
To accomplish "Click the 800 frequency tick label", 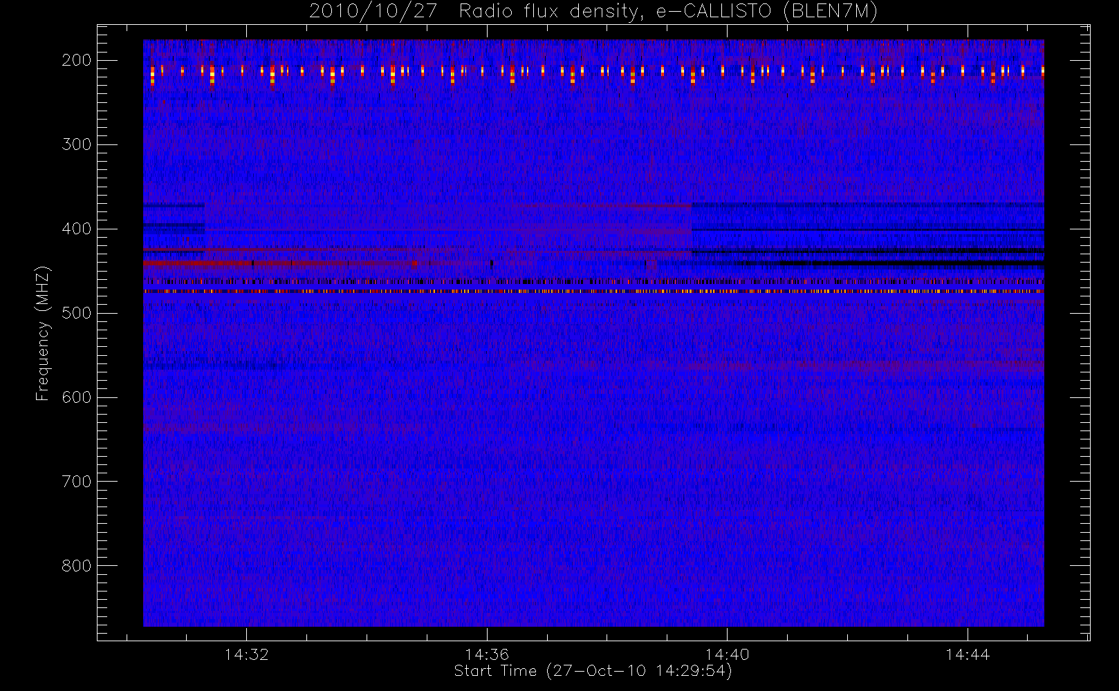I will pyautogui.click(x=77, y=566).
